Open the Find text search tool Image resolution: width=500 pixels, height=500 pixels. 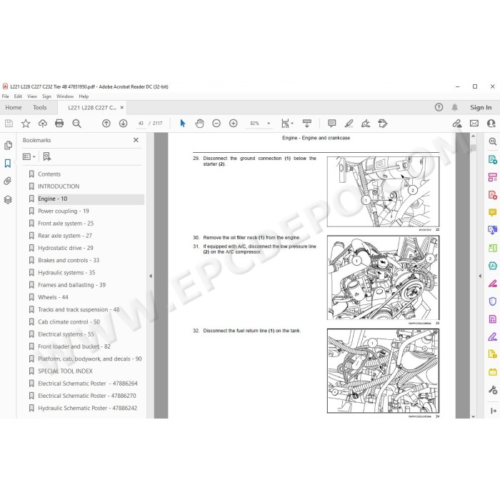[76, 124]
